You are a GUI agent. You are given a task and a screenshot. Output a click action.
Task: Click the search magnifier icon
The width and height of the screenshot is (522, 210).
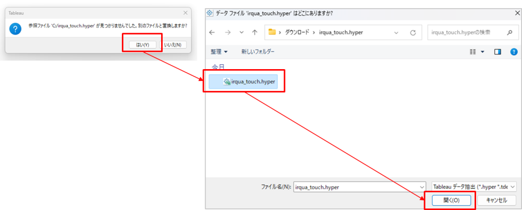tap(509, 32)
